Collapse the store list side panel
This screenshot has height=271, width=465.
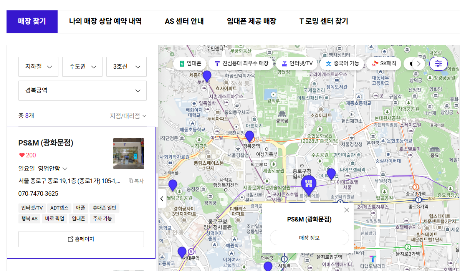(x=162, y=198)
